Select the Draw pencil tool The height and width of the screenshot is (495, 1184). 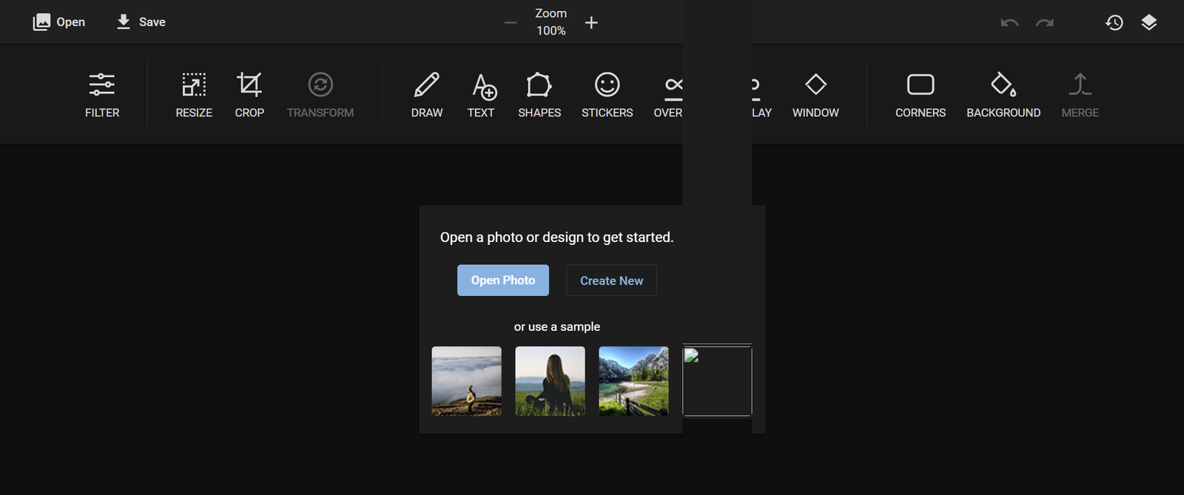point(427,95)
